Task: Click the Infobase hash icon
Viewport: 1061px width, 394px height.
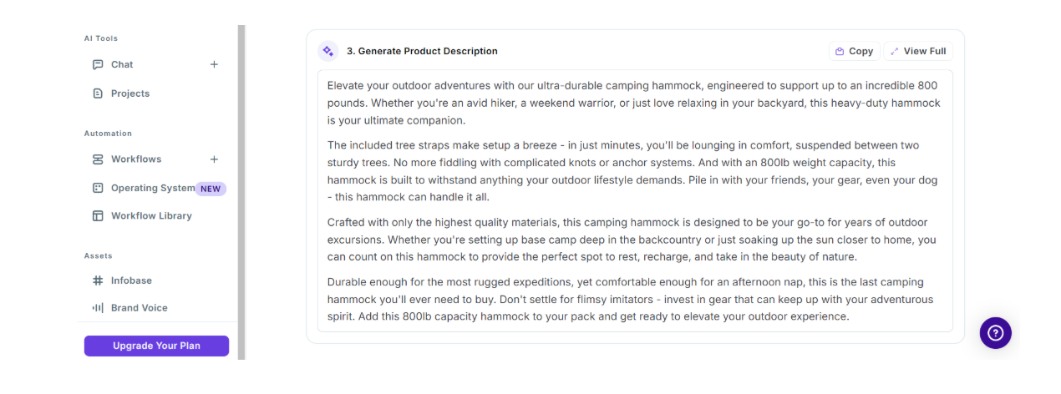Action: (98, 280)
